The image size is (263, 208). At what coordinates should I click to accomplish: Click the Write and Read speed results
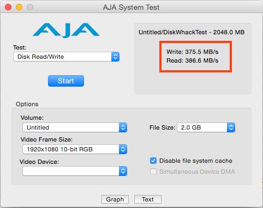193,56
